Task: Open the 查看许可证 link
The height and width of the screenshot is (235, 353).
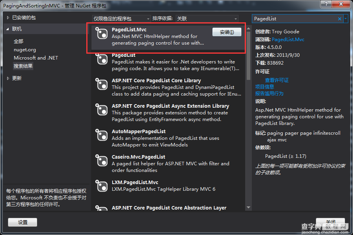Action: (x=277, y=80)
